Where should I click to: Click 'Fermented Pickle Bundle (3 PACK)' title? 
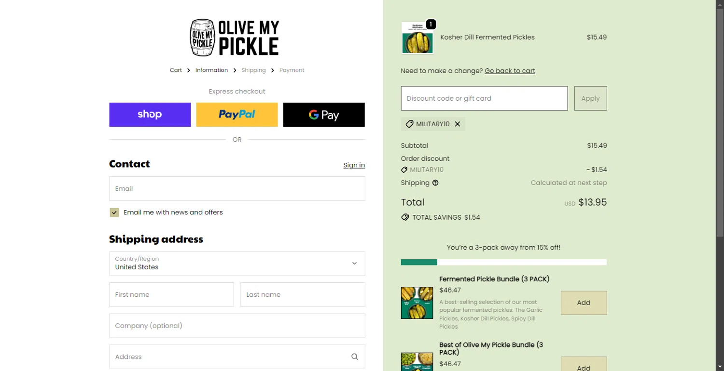494,279
